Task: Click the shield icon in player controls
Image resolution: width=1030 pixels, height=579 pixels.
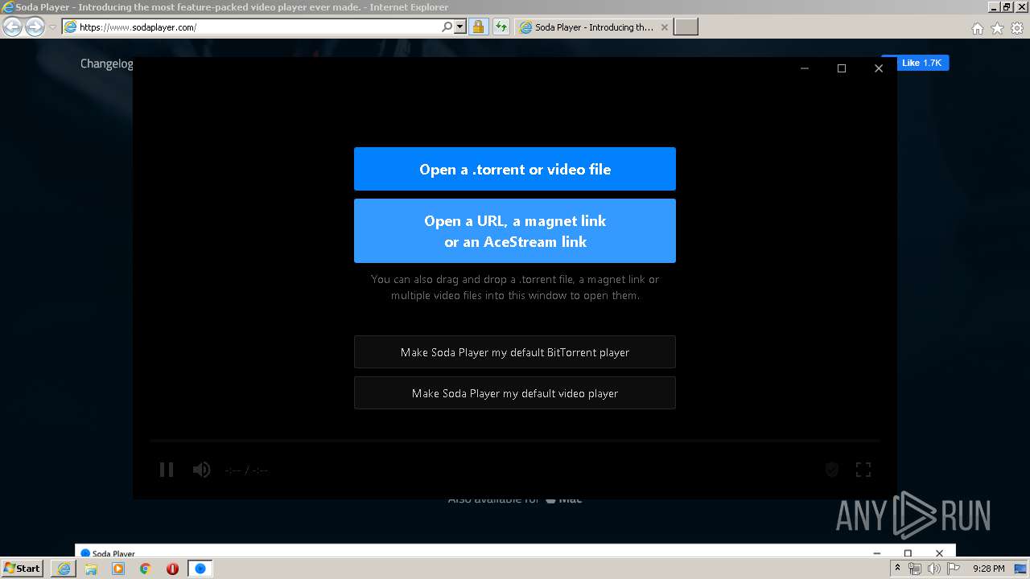Action: pyautogui.click(x=832, y=470)
